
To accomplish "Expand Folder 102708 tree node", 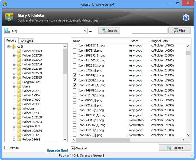I will pyautogui.click(x=14, y=56).
